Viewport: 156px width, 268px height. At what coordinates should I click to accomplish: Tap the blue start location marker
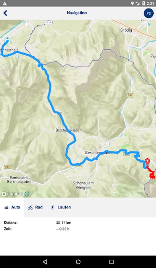point(7,40)
